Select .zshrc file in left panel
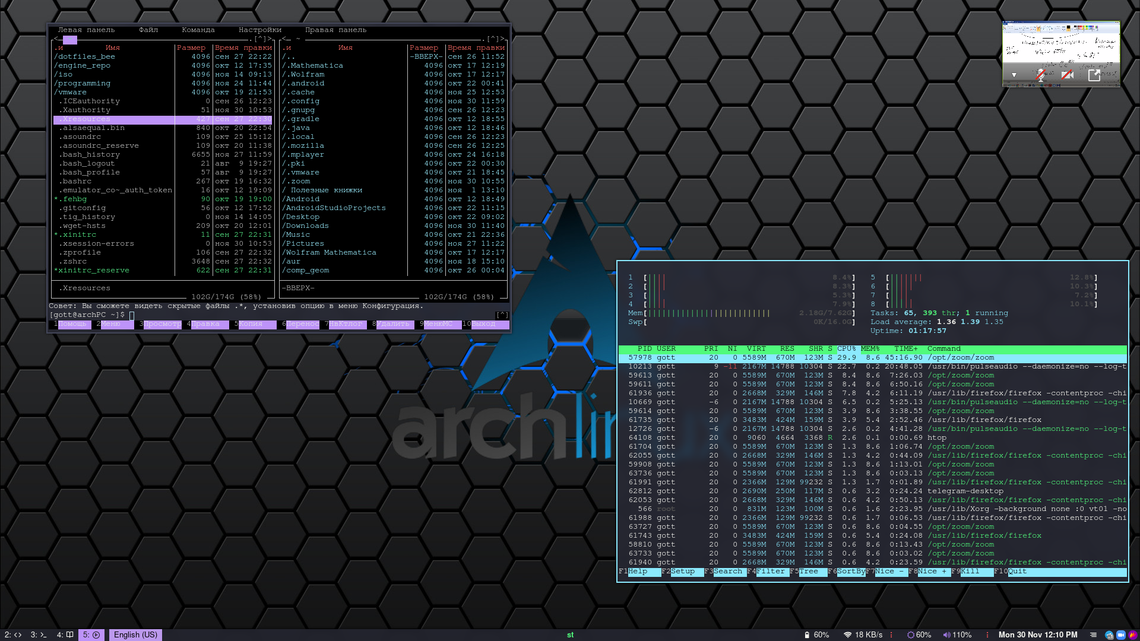This screenshot has width=1140, height=641. click(x=163, y=261)
